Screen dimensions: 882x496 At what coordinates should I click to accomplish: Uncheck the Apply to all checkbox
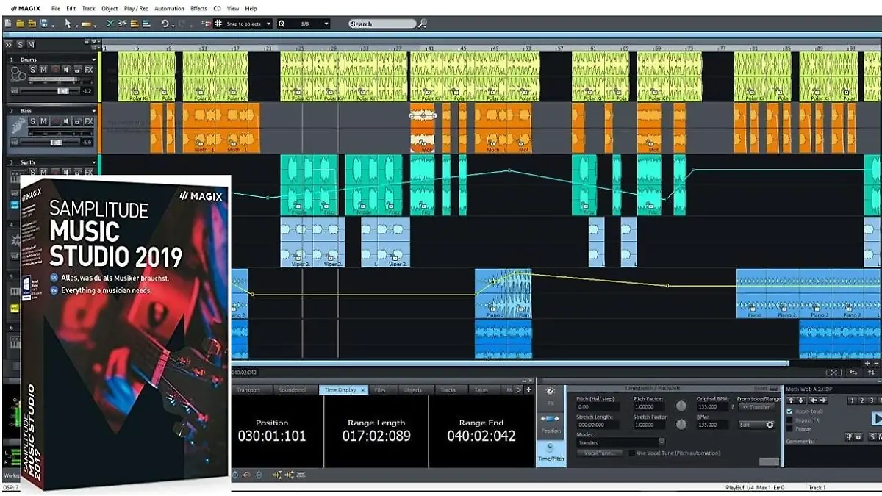[x=789, y=411]
